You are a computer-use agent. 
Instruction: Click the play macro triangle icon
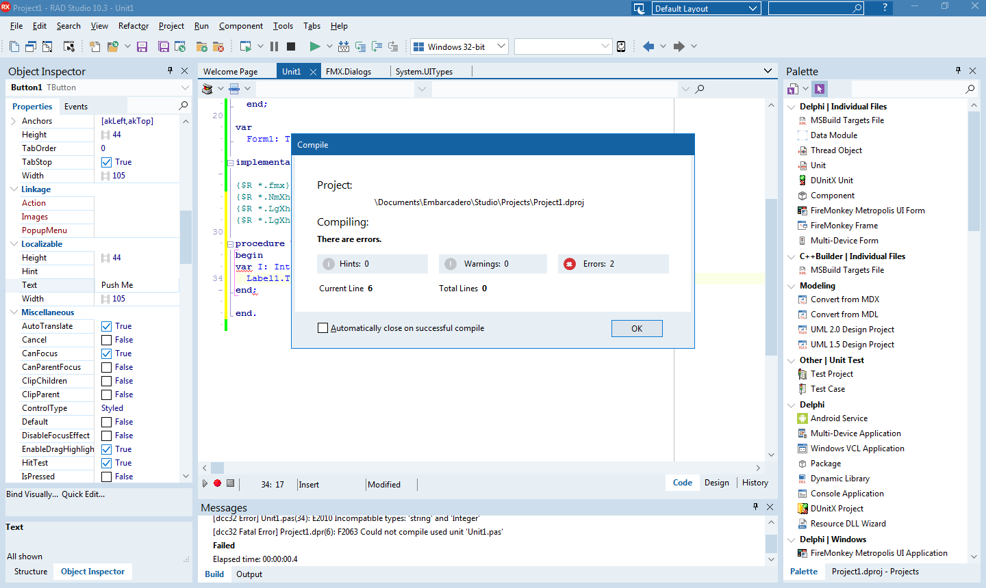(205, 483)
